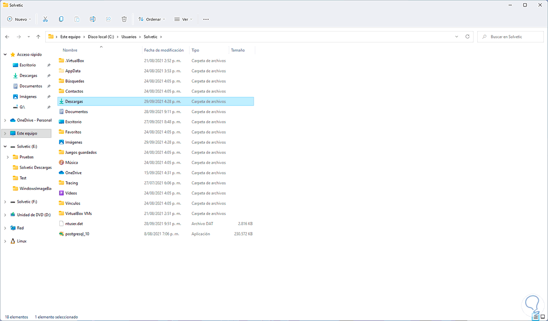Select the VirtualBox VMs folder row

coord(156,213)
